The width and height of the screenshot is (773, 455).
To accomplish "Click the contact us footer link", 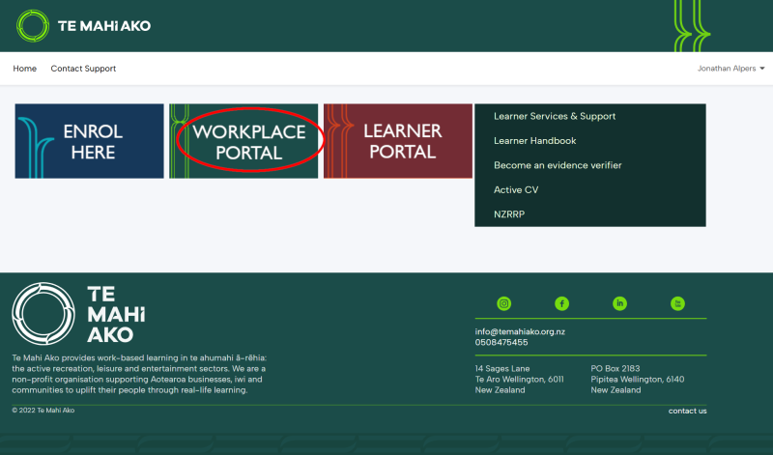I will [687, 412].
